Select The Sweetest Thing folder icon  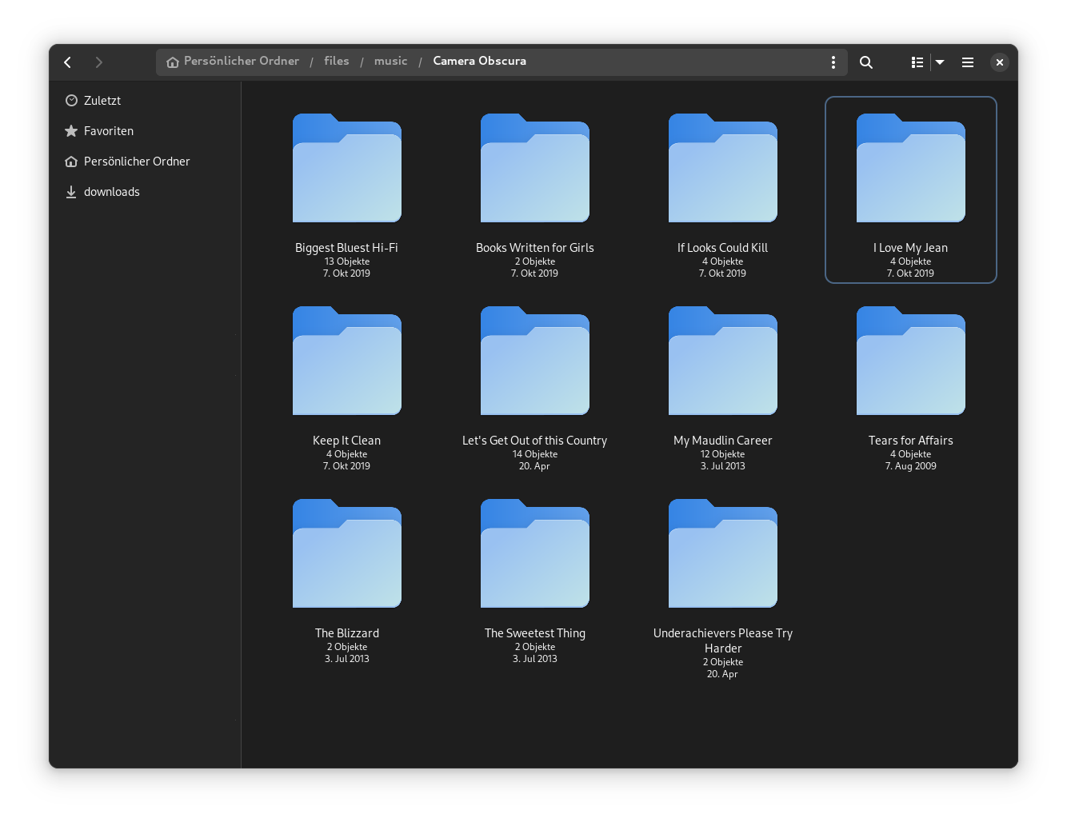click(x=535, y=553)
